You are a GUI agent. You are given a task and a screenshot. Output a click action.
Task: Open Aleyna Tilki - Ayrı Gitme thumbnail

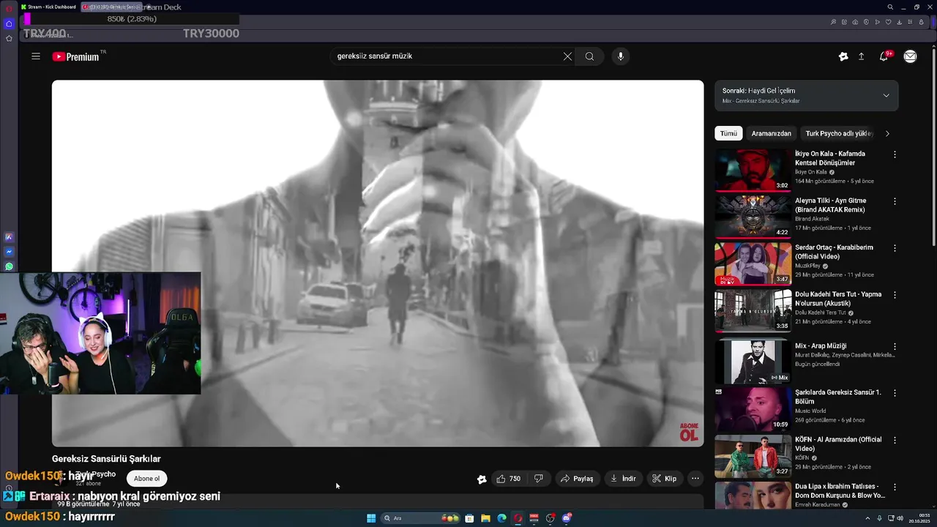coord(753,217)
